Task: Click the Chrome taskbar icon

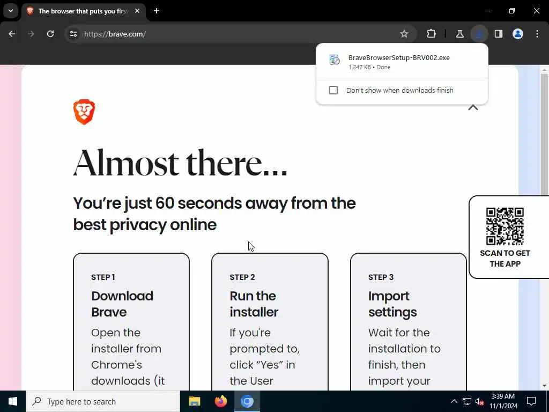Action: coord(247,401)
